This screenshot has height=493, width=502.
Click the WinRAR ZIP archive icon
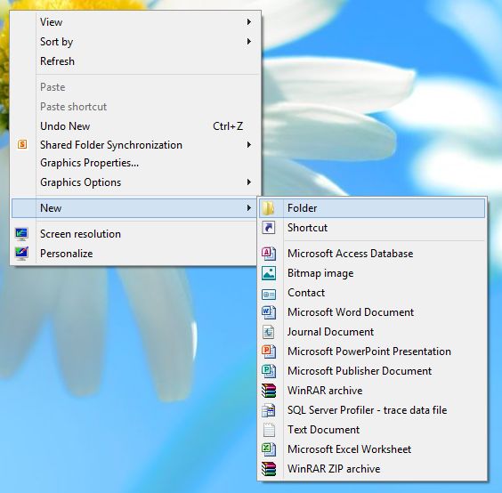tap(269, 469)
